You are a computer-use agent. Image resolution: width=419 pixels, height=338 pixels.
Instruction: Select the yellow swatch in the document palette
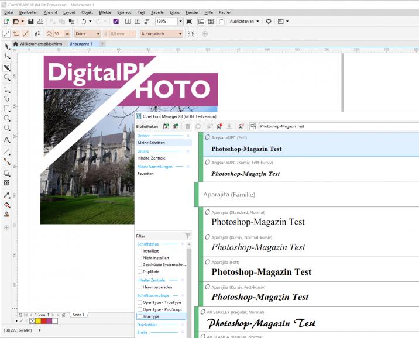coord(38,321)
